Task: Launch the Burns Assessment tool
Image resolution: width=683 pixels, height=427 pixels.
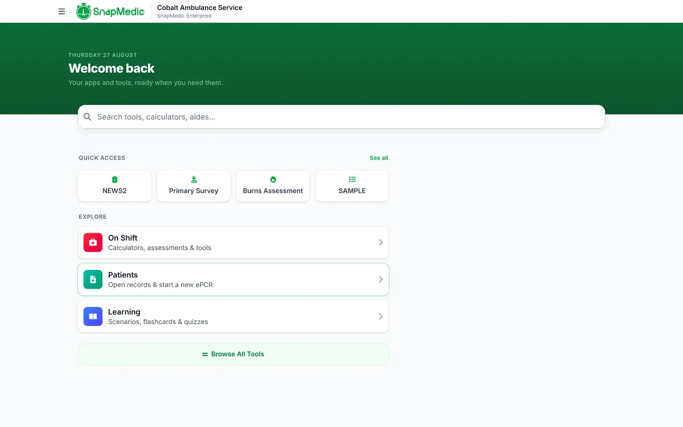Action: [273, 186]
